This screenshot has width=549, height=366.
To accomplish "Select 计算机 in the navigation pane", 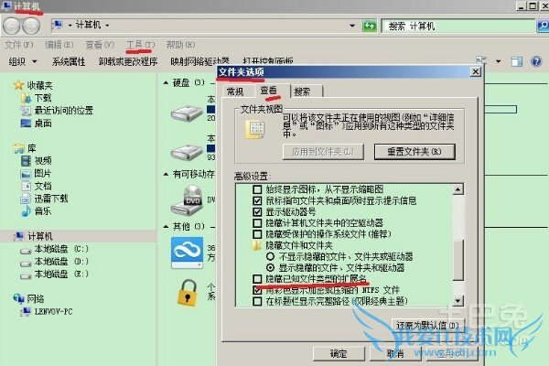I will coord(33,236).
